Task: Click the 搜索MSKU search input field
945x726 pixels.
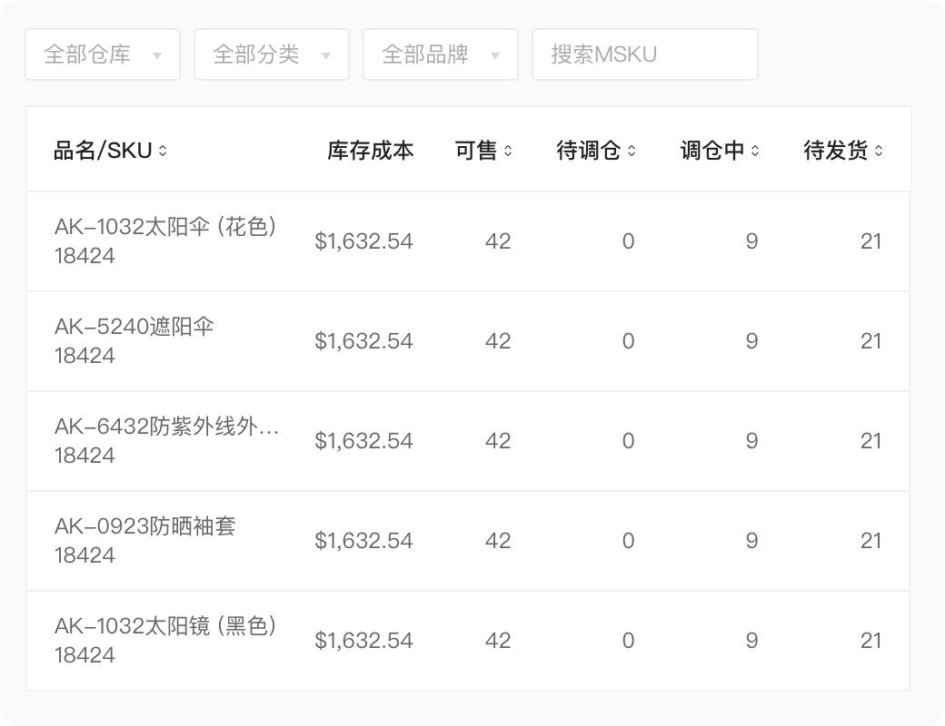Action: tap(645, 54)
